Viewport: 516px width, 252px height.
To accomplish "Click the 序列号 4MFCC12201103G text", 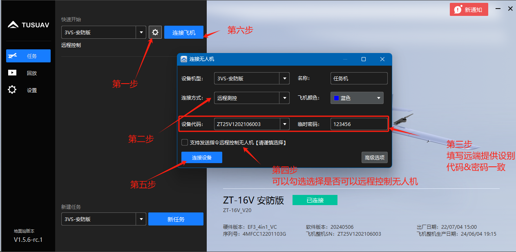I will click(x=255, y=234).
